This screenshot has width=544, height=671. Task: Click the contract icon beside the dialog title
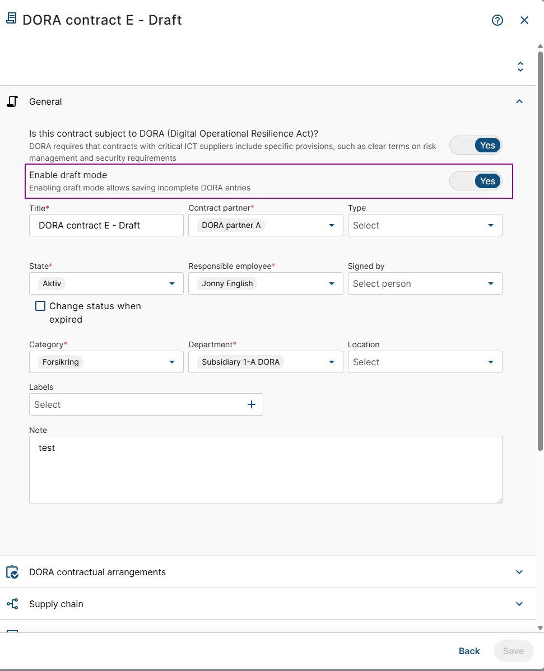tap(11, 19)
